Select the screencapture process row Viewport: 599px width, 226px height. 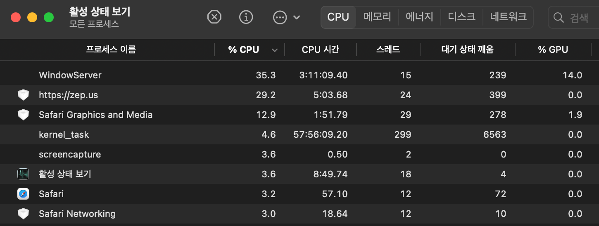[299, 154]
